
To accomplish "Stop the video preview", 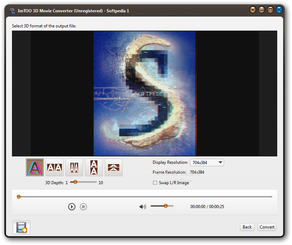I will [x=83, y=207].
